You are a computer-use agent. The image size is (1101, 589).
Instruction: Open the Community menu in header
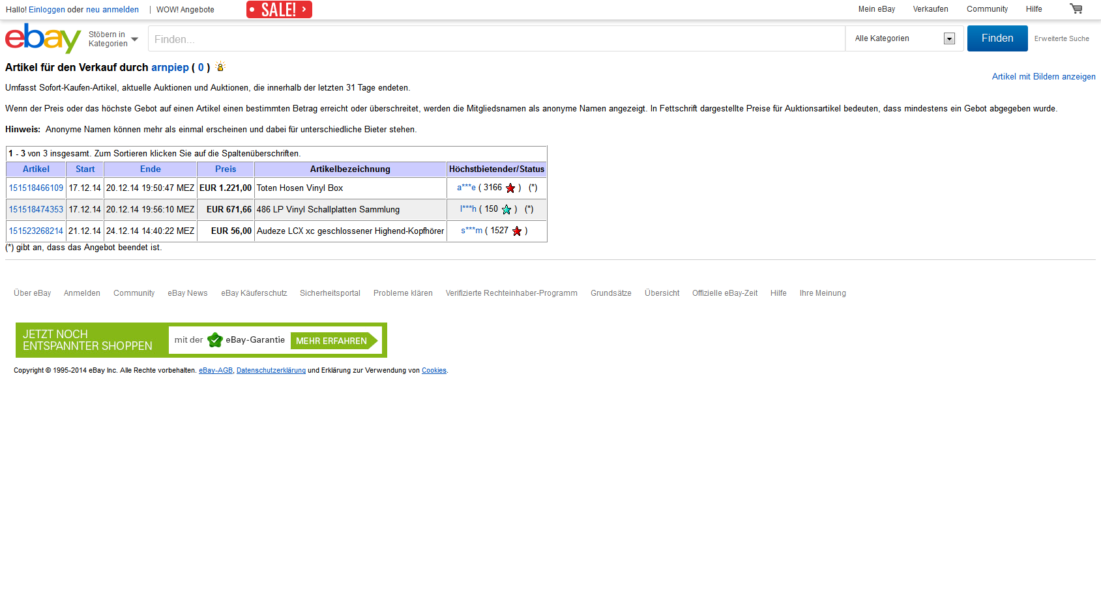click(987, 9)
